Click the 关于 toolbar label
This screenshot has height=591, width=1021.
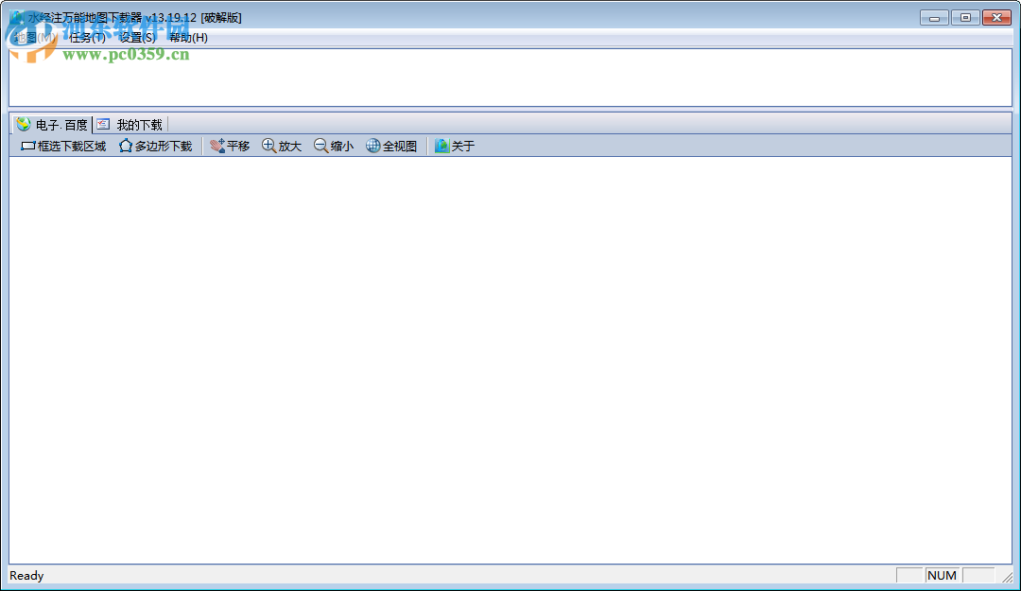click(463, 147)
